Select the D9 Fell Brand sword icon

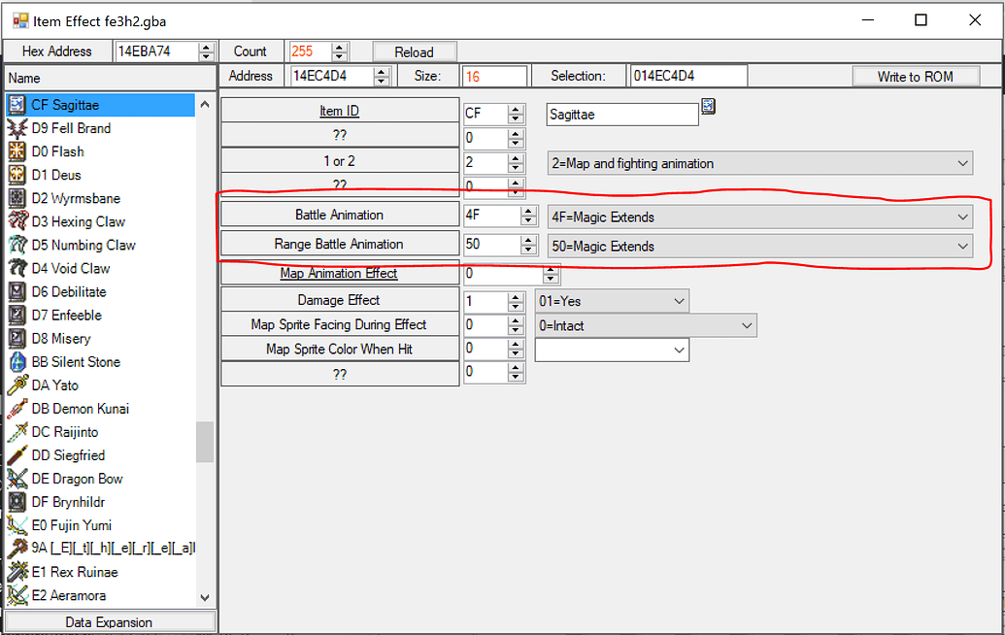(x=19, y=128)
